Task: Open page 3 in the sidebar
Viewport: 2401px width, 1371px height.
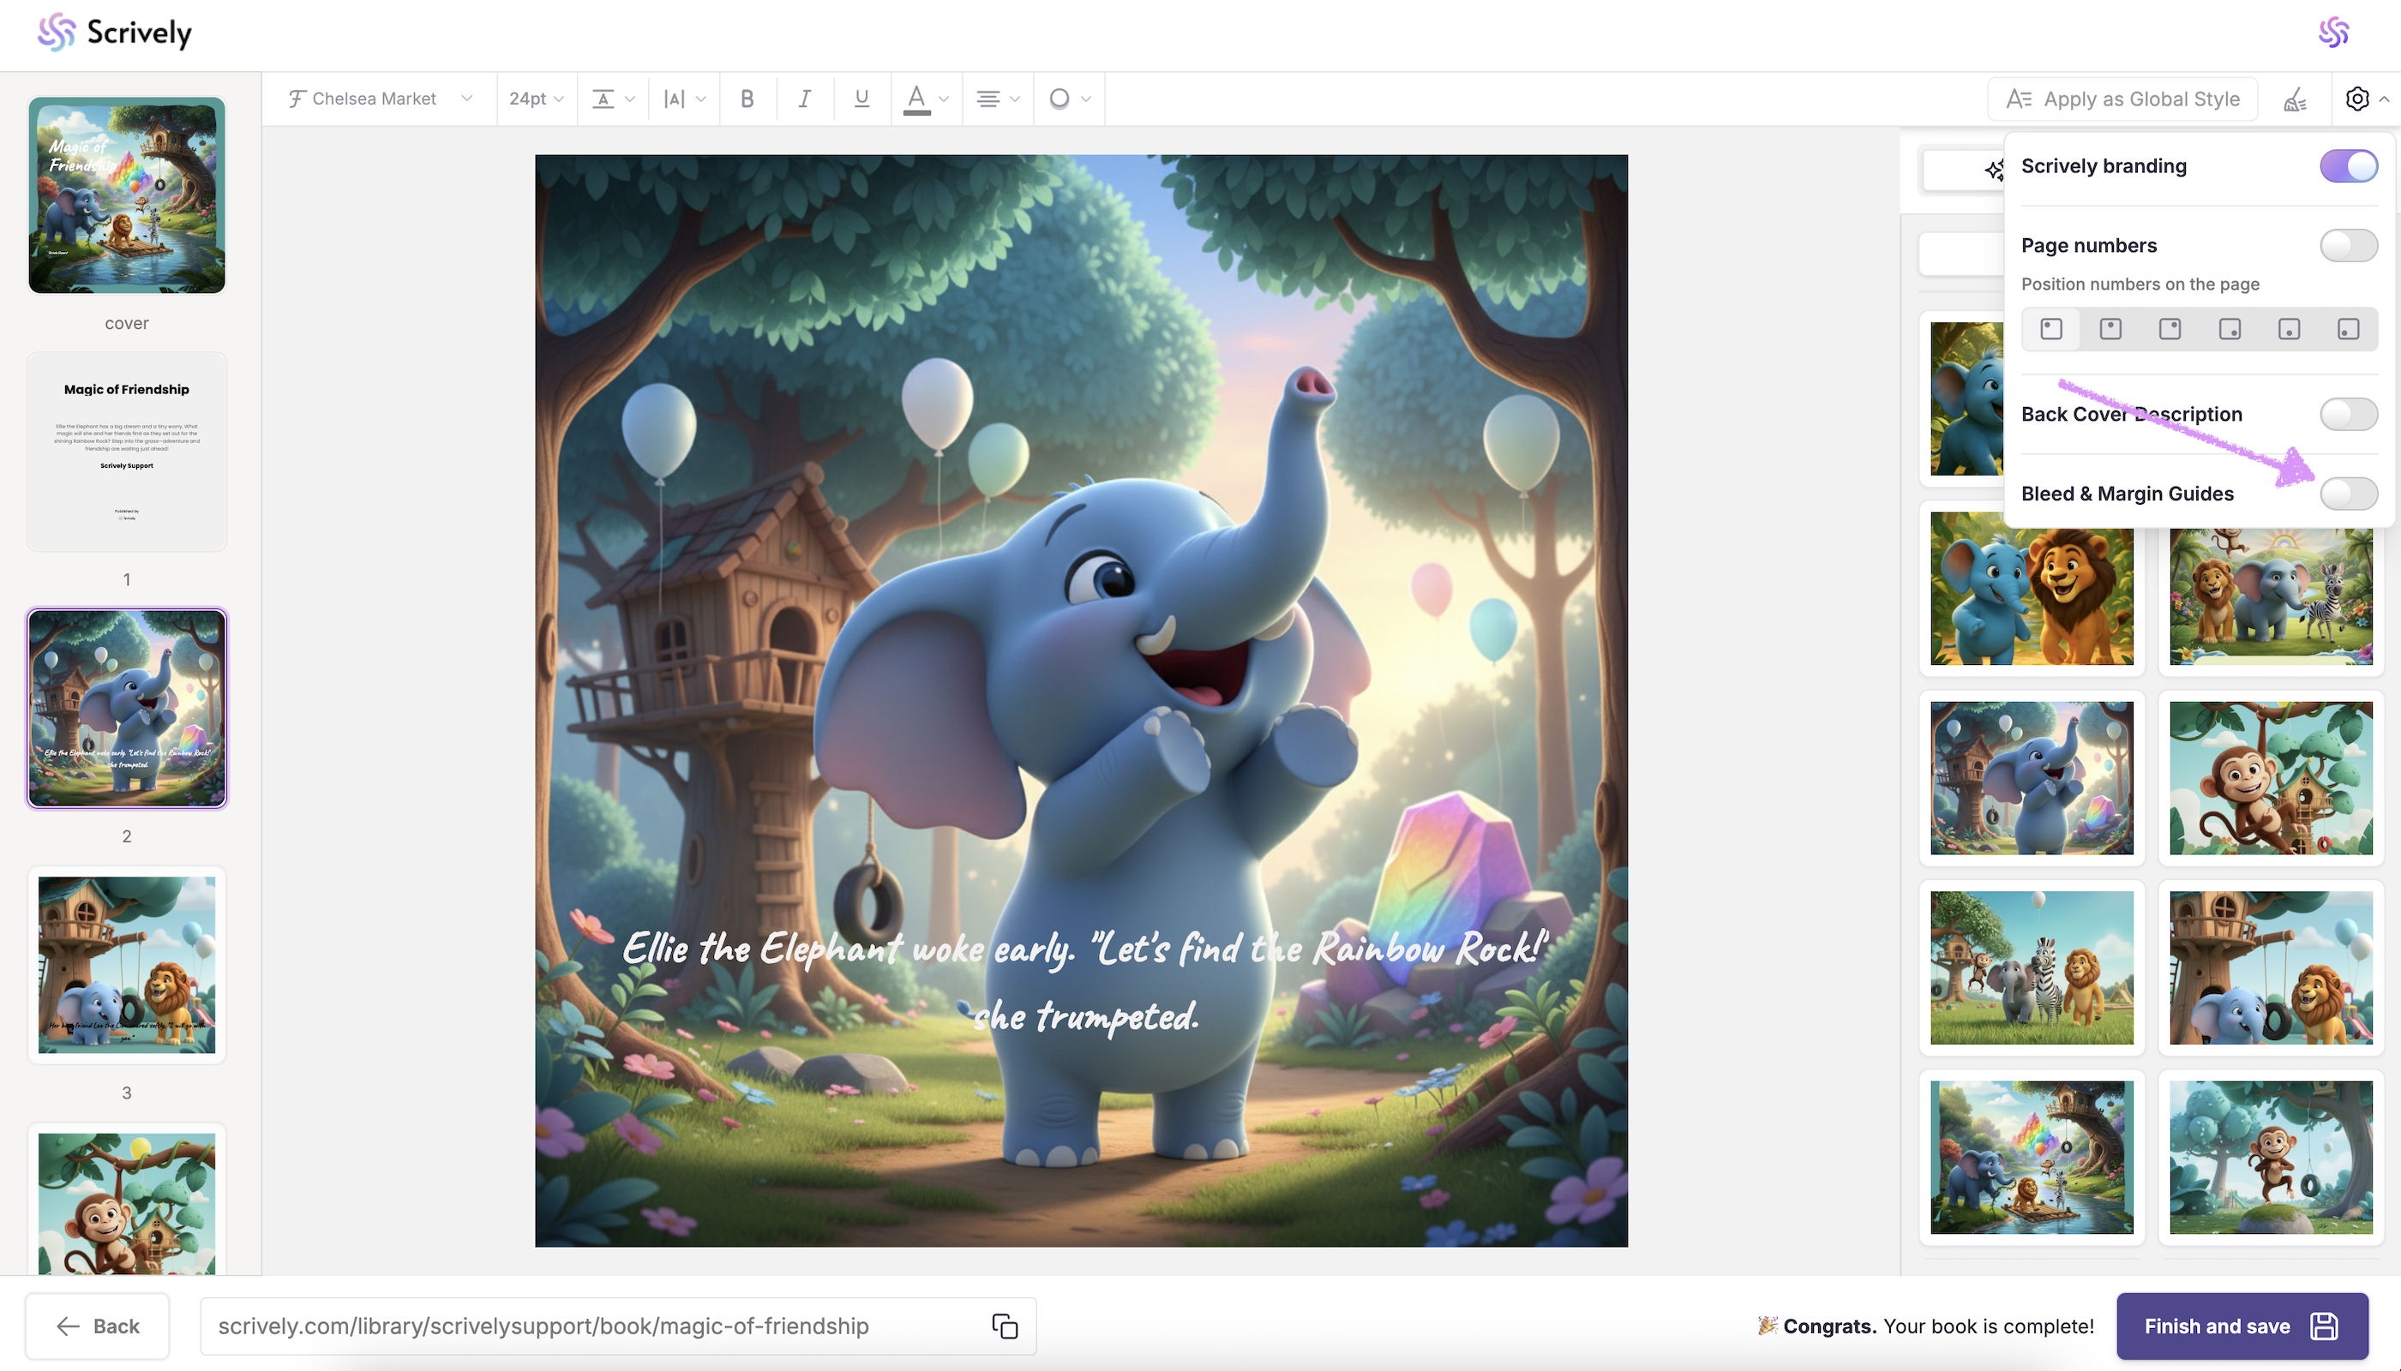Action: pos(127,965)
